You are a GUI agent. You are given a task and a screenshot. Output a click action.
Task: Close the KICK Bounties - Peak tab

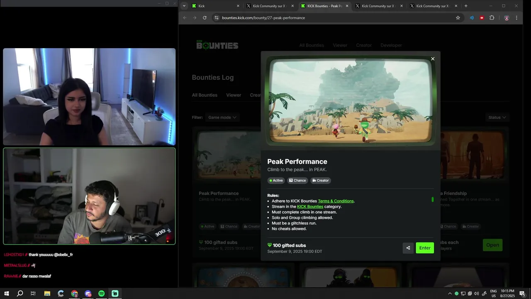point(347,6)
